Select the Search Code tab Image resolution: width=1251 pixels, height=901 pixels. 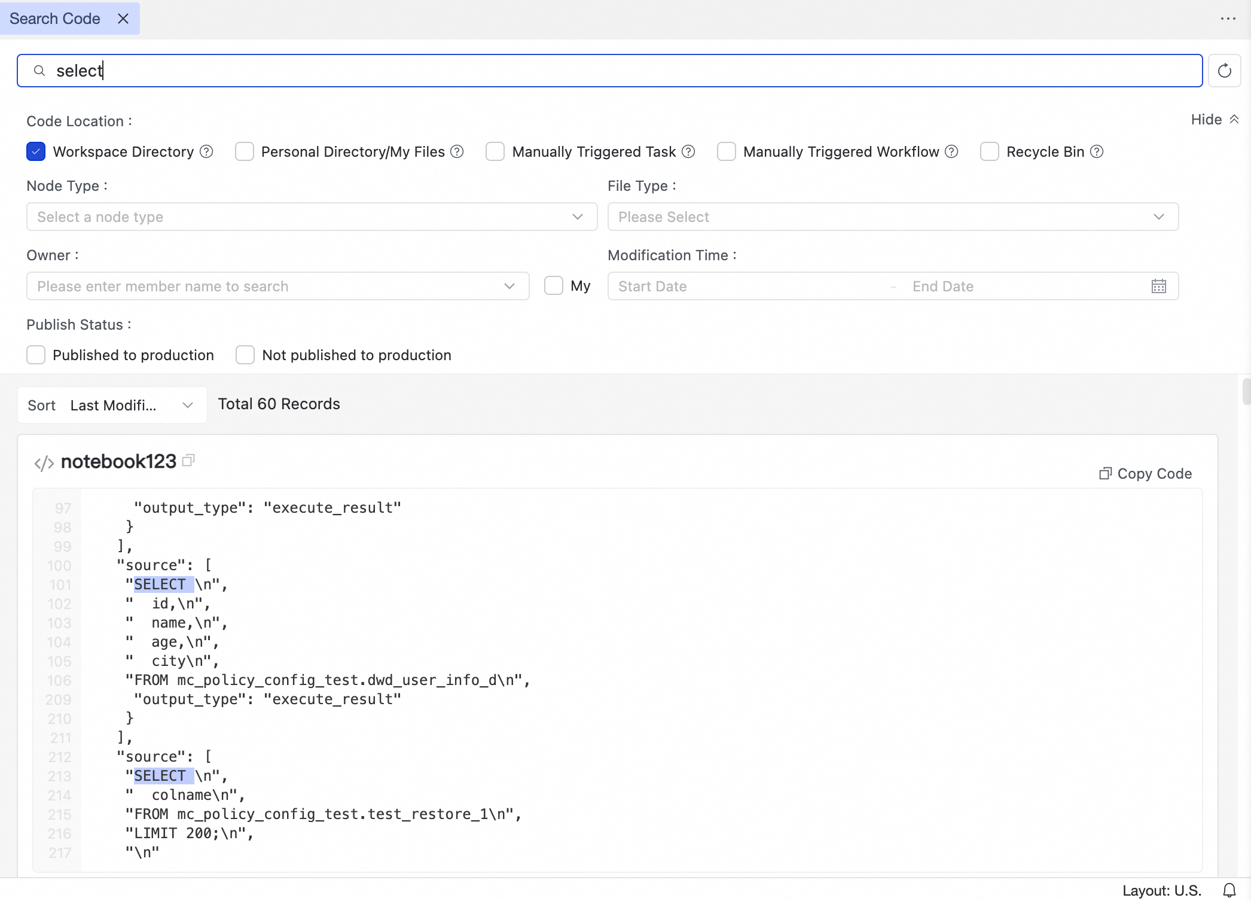pyautogui.click(x=55, y=19)
